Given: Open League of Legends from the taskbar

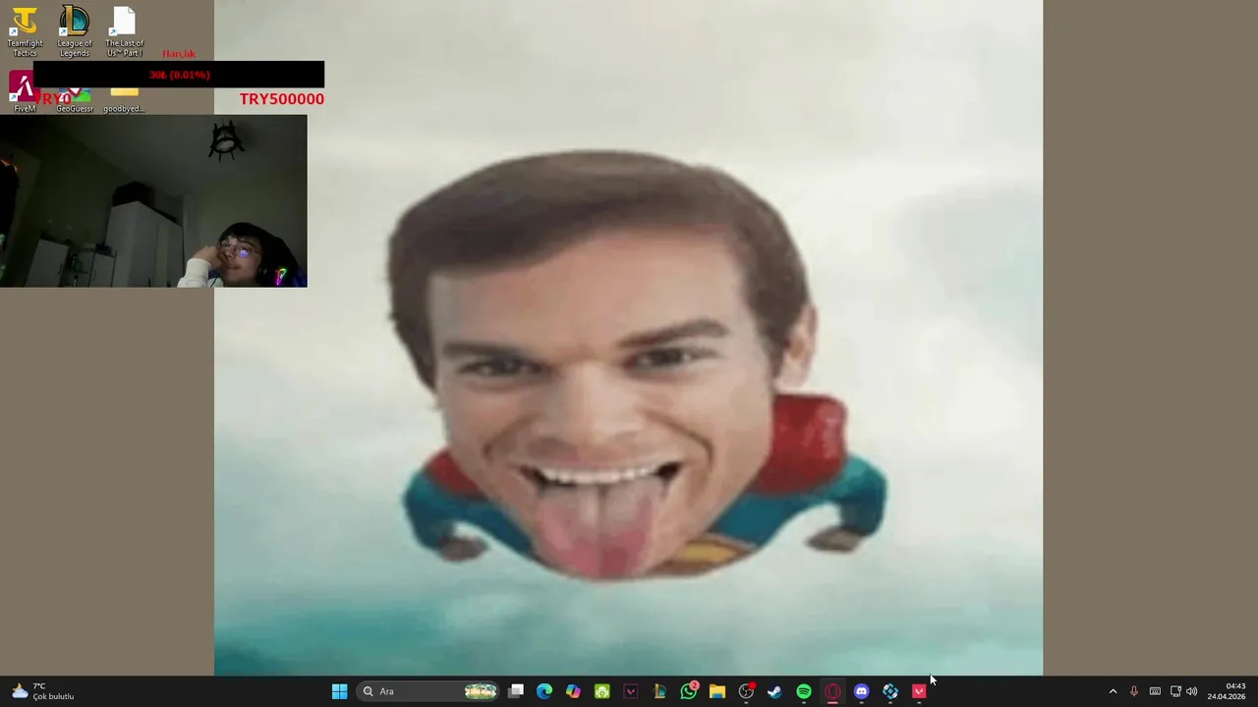Looking at the screenshot, I should pyautogui.click(x=659, y=691).
